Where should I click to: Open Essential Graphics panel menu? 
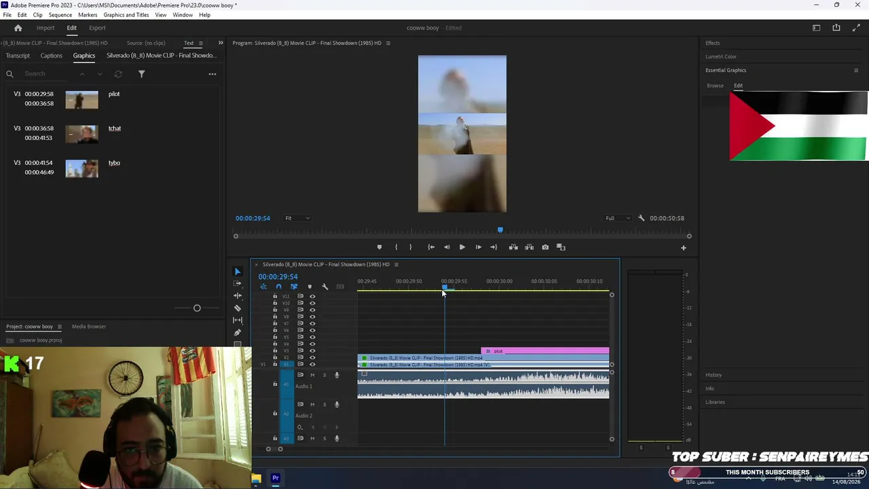pyautogui.click(x=856, y=71)
